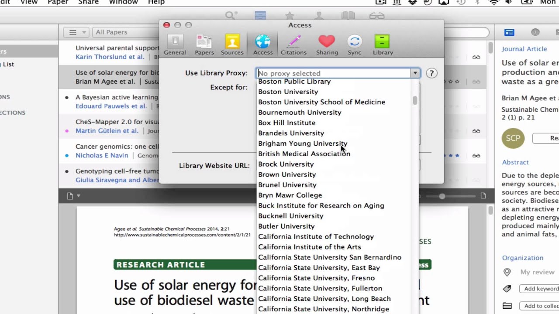This screenshot has width=559, height=314.
Task: Open the Citations preferences pane
Action: pyautogui.click(x=293, y=45)
